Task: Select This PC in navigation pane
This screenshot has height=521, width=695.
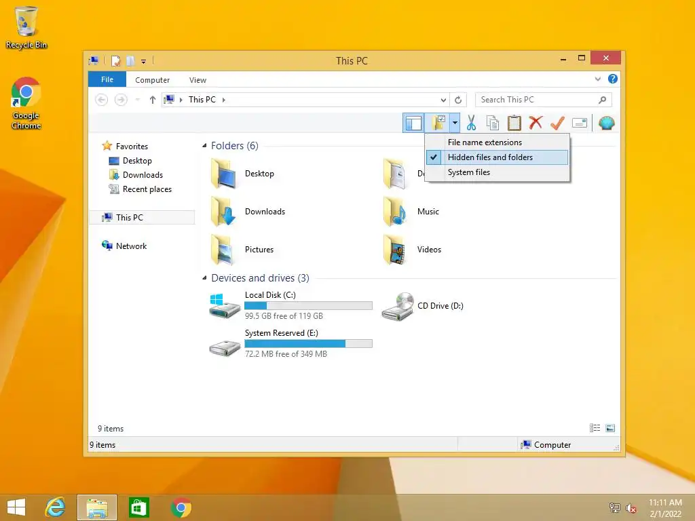Action: tap(142, 218)
